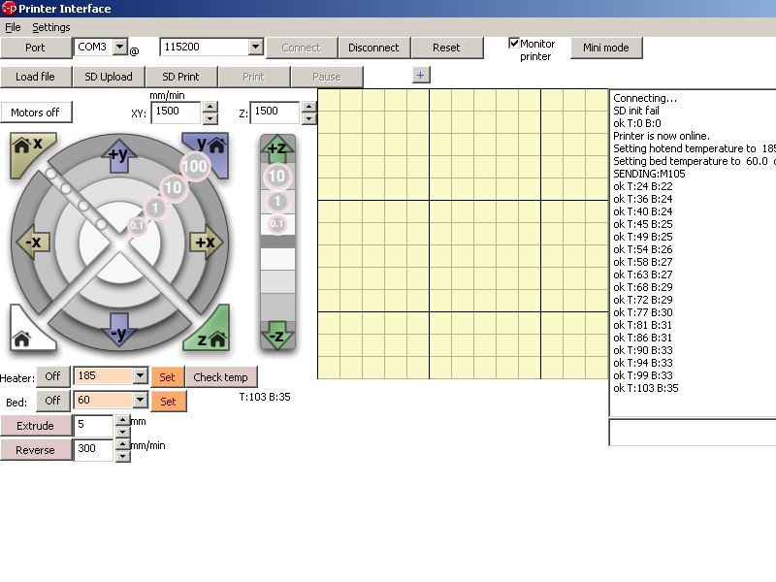Click the 'ok T:103 B:35' log line
Screen dimensions: 776x582
[646, 388]
